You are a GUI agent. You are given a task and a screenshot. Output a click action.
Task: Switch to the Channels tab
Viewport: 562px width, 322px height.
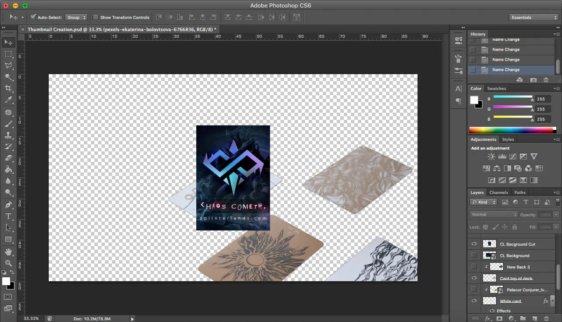click(498, 192)
